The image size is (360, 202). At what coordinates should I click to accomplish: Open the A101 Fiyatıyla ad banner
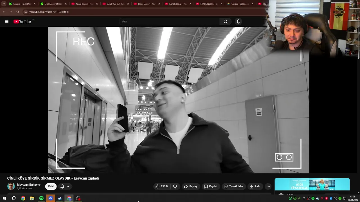pyautogui.click(x=312, y=184)
